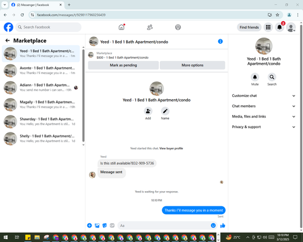Click the 'Message sent' bubble
The width and height of the screenshot is (303, 242).
(x=112, y=172)
